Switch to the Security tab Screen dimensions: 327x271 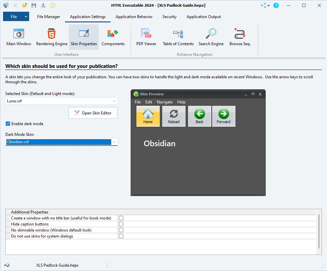pos(169,16)
